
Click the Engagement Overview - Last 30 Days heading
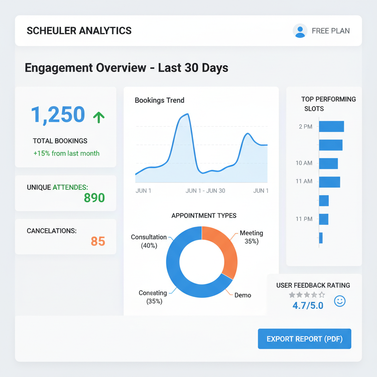tap(127, 68)
